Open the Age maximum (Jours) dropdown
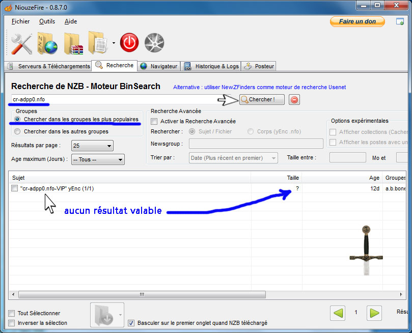The width and height of the screenshot is (412, 333). tap(98, 159)
